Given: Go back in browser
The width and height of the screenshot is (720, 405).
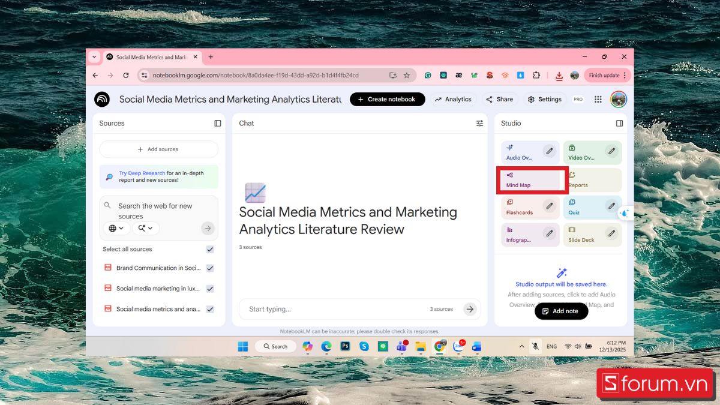Looking at the screenshot, I should (95, 75).
